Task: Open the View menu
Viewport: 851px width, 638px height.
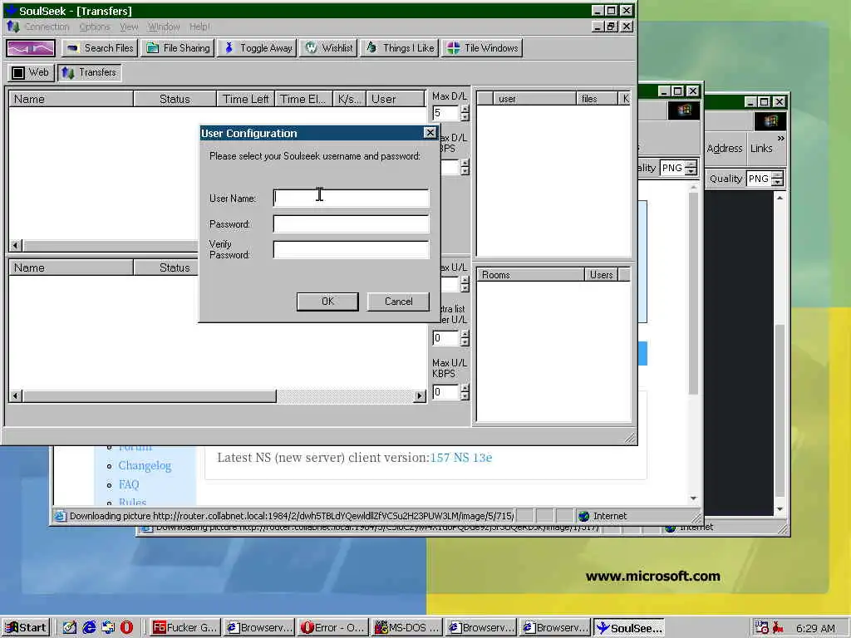Action: coord(129,27)
